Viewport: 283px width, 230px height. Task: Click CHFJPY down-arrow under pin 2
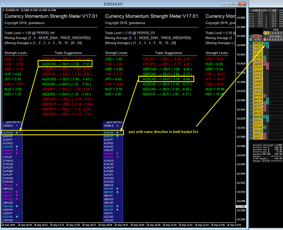click(x=268, y=68)
